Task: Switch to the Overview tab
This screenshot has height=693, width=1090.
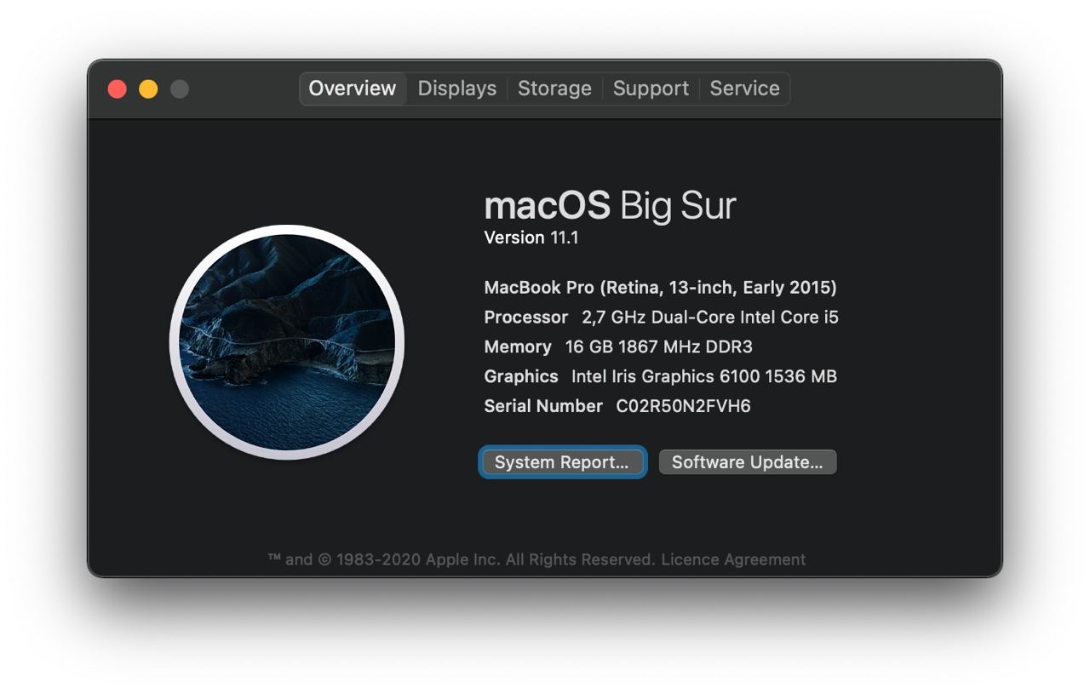Action: click(353, 89)
